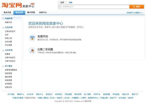
Task: Click the 手机淘宝 footer link
Action: tap(116, 94)
